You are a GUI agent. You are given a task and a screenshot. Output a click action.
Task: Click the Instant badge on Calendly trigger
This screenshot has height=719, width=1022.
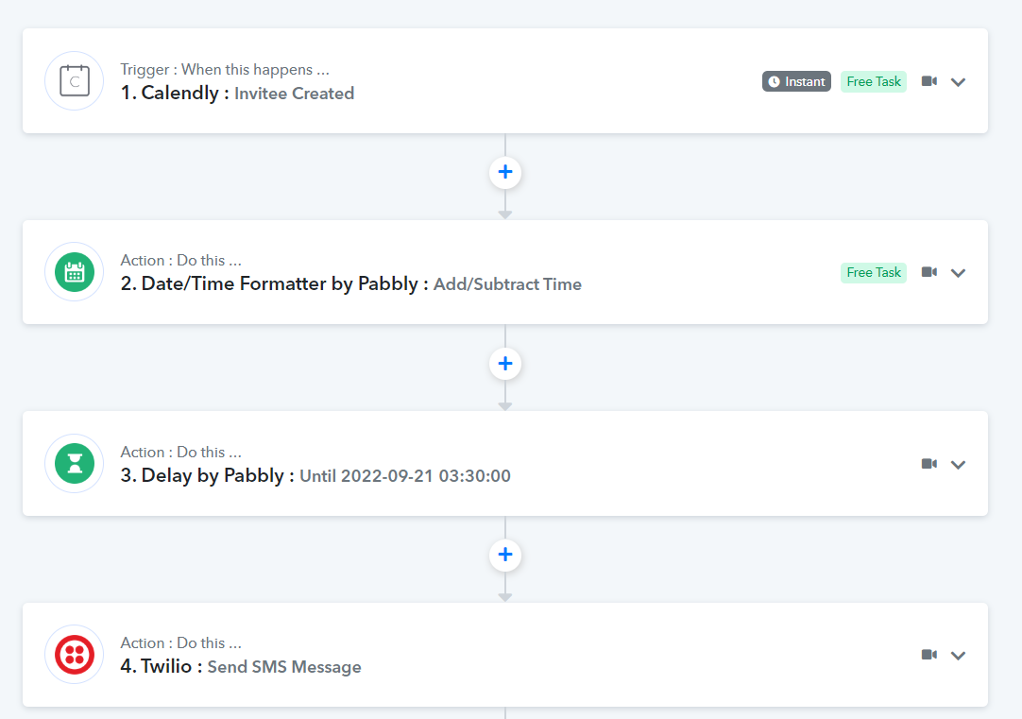click(796, 81)
